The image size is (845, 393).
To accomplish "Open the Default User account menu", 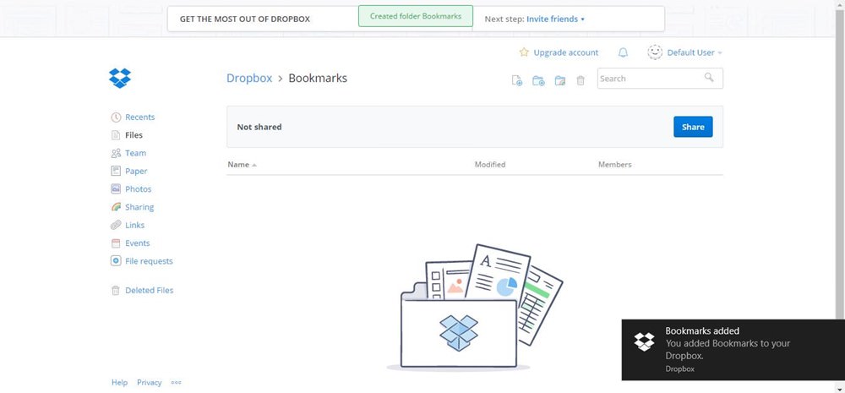I will click(x=685, y=52).
